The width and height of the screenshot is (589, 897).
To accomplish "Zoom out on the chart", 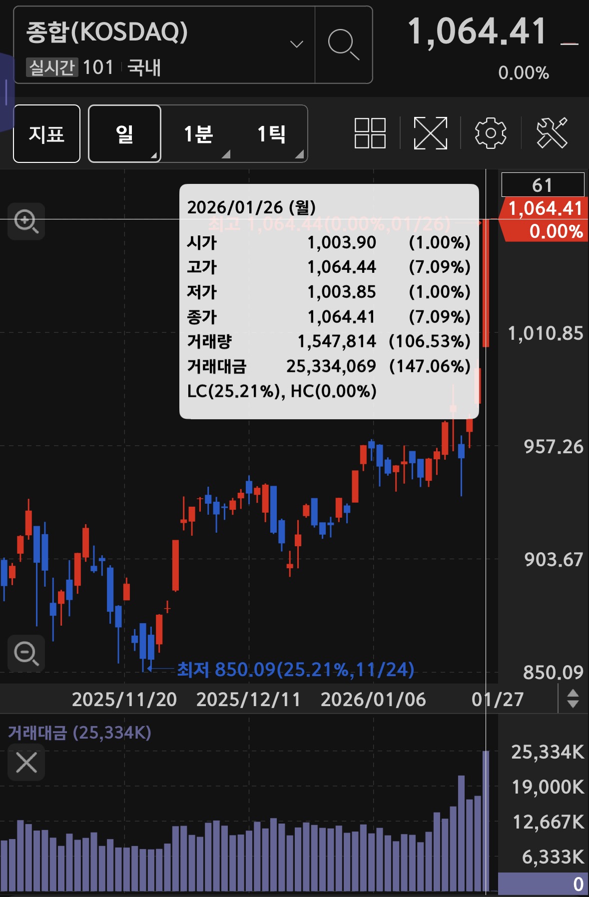I will [x=26, y=654].
